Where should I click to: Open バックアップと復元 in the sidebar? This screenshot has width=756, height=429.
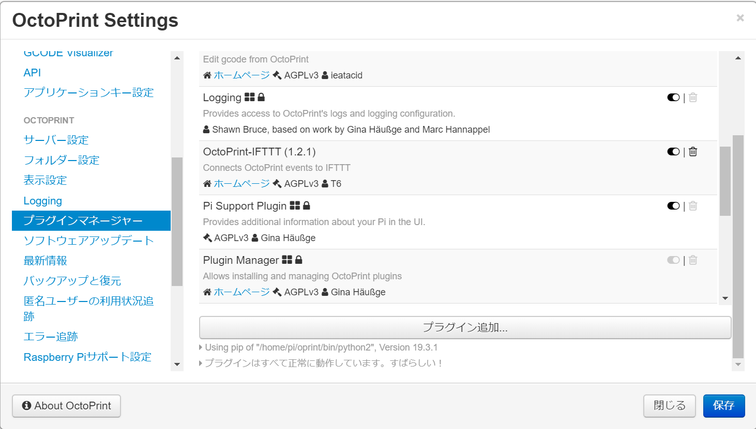(x=72, y=281)
